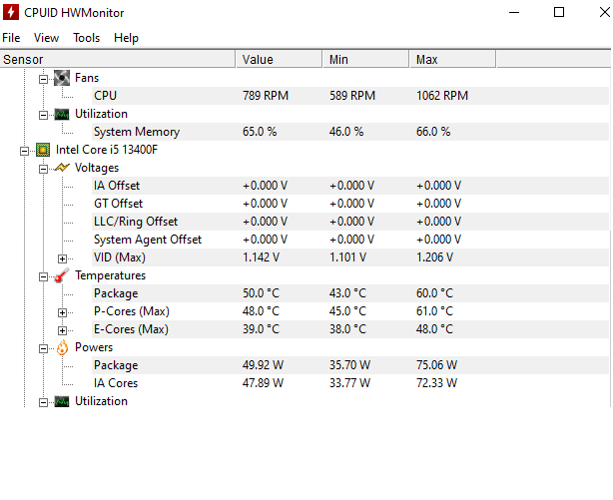Click the 1.206 V max VID value
The image size is (613, 500).
point(434,257)
